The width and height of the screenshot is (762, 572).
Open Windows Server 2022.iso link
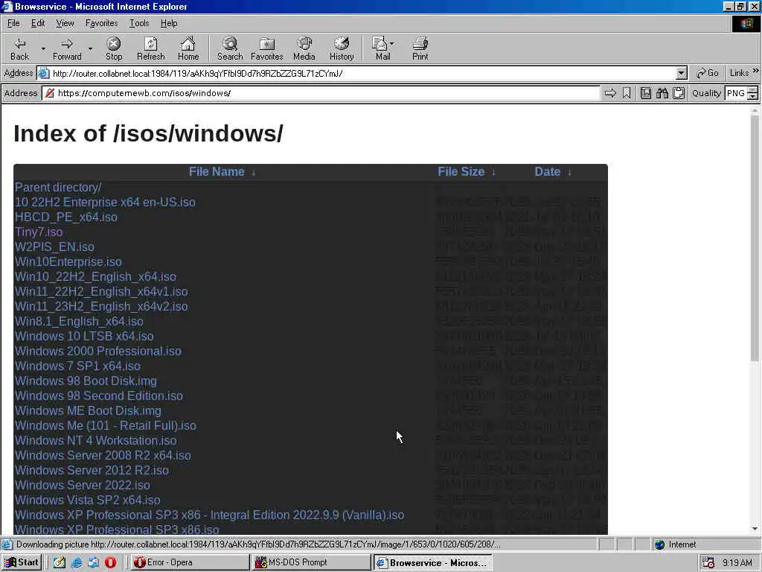(83, 485)
